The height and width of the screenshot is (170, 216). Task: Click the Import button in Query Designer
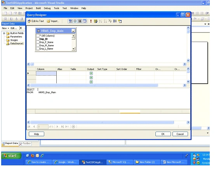53,21
